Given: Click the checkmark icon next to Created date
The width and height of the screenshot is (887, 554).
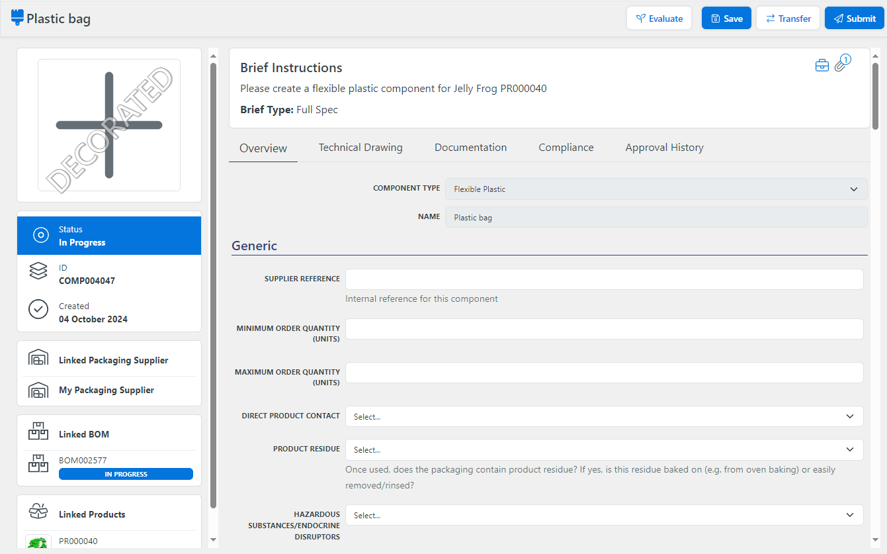Looking at the screenshot, I should click(x=38, y=308).
